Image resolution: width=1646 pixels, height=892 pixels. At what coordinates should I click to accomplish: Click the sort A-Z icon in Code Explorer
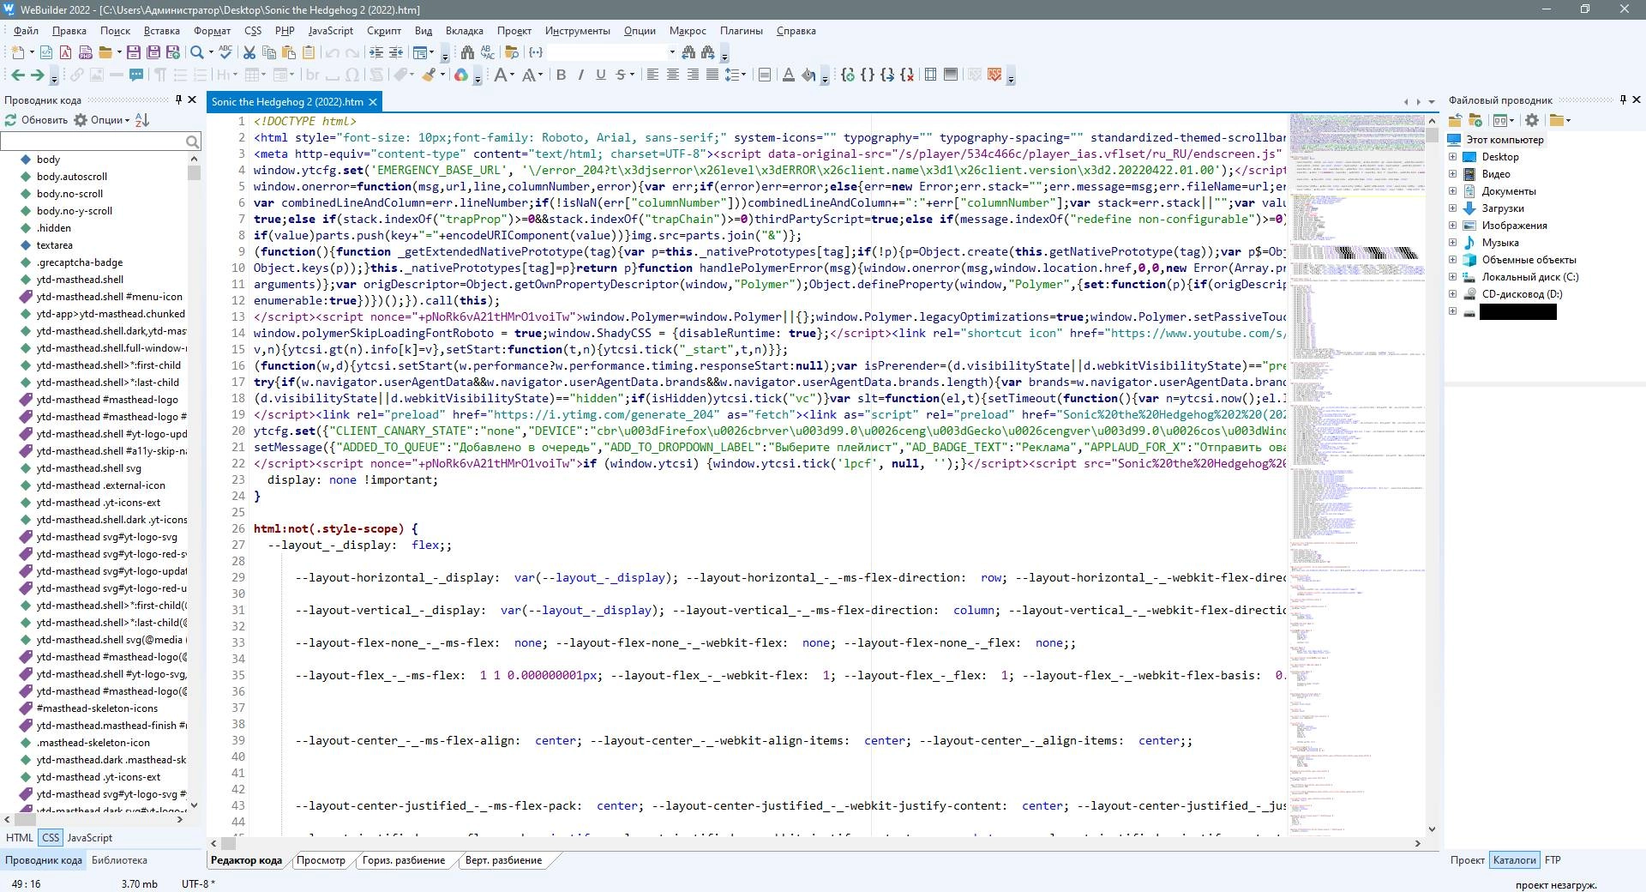142,120
